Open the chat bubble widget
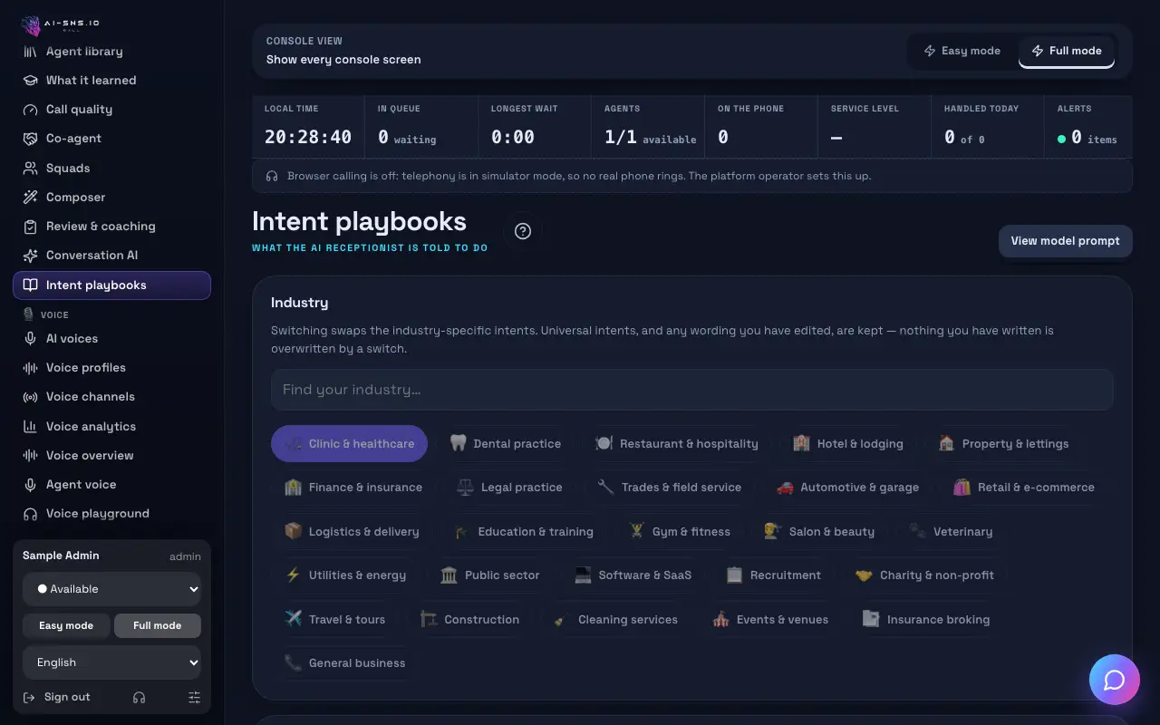 coord(1114,680)
